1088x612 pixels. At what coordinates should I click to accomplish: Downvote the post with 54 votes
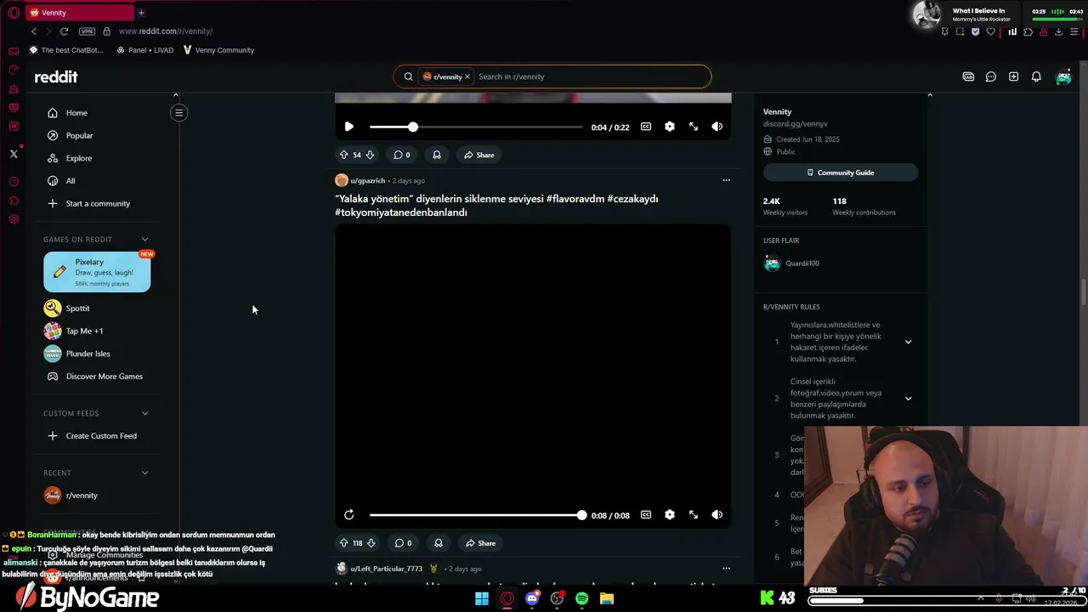point(370,155)
